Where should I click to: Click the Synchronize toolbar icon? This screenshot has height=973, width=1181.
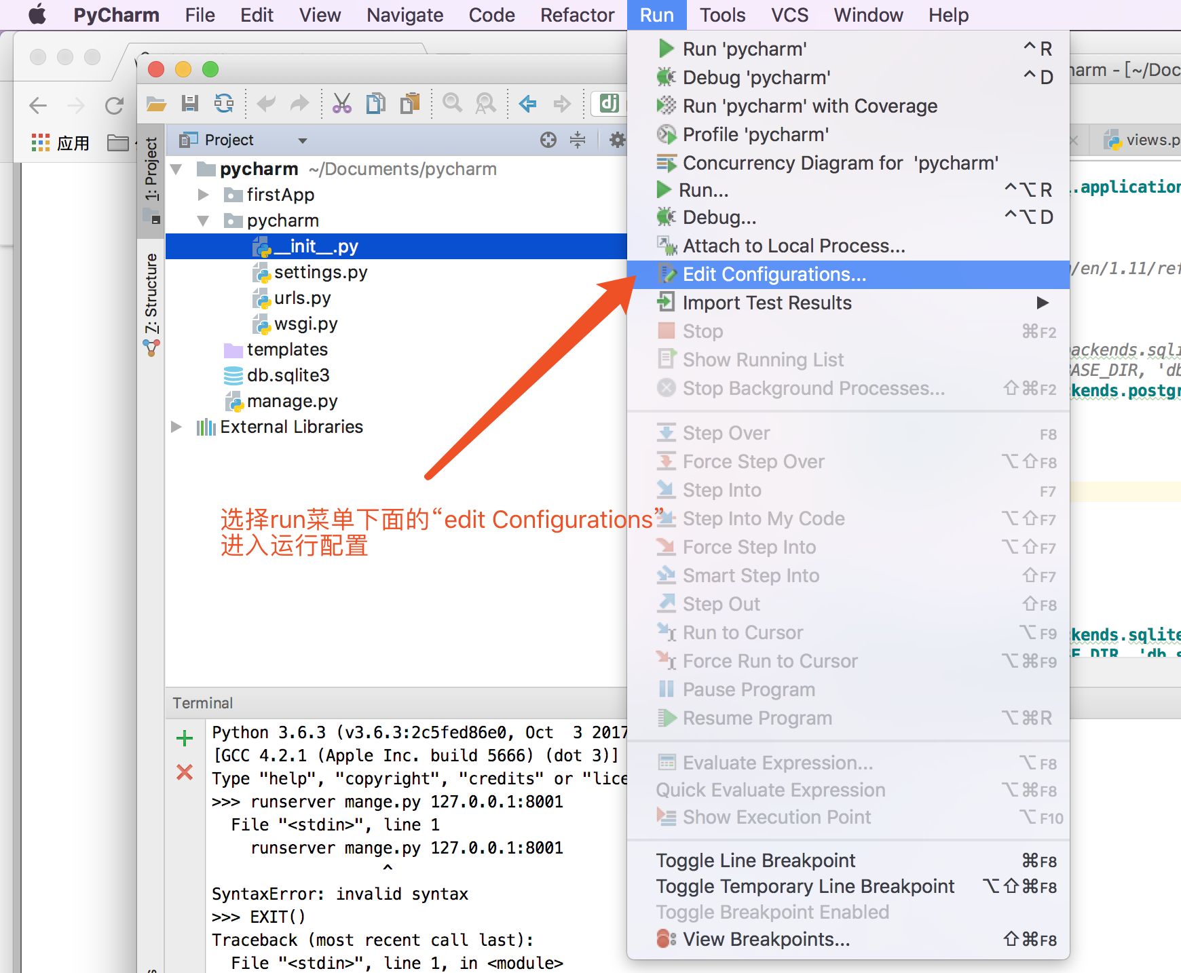click(224, 103)
